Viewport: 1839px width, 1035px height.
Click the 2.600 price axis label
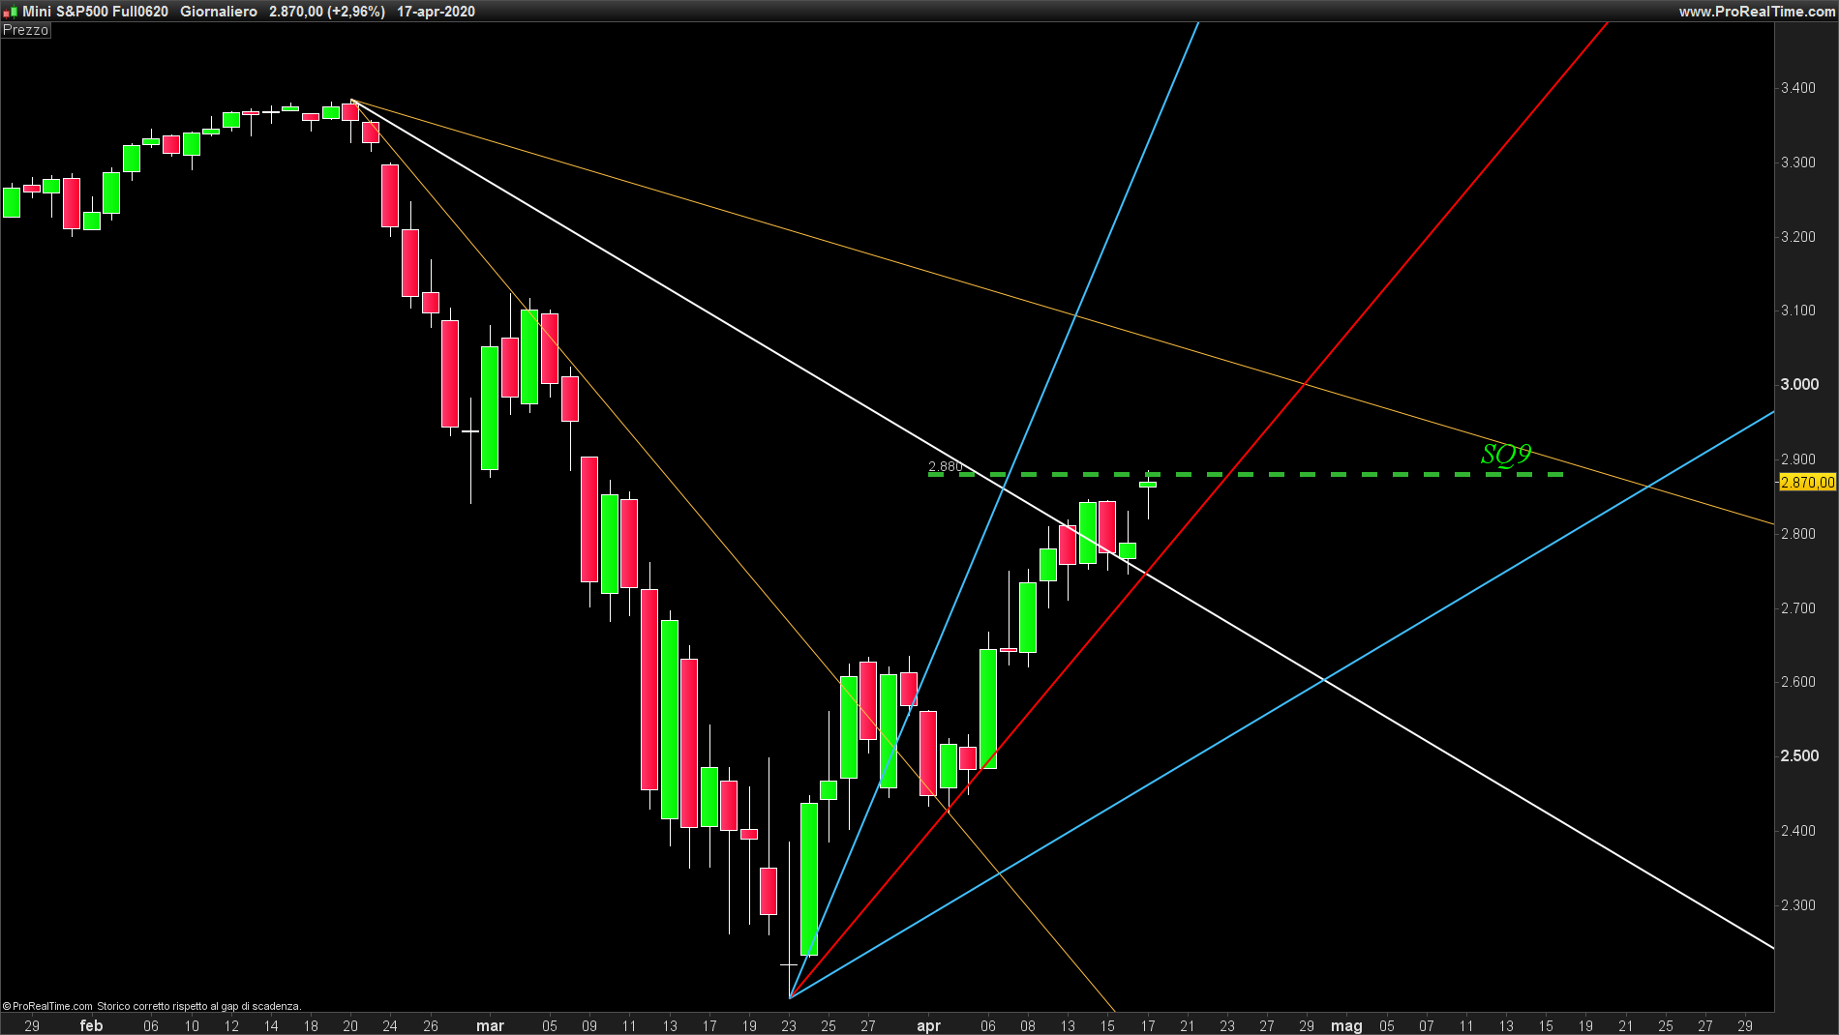click(1798, 682)
